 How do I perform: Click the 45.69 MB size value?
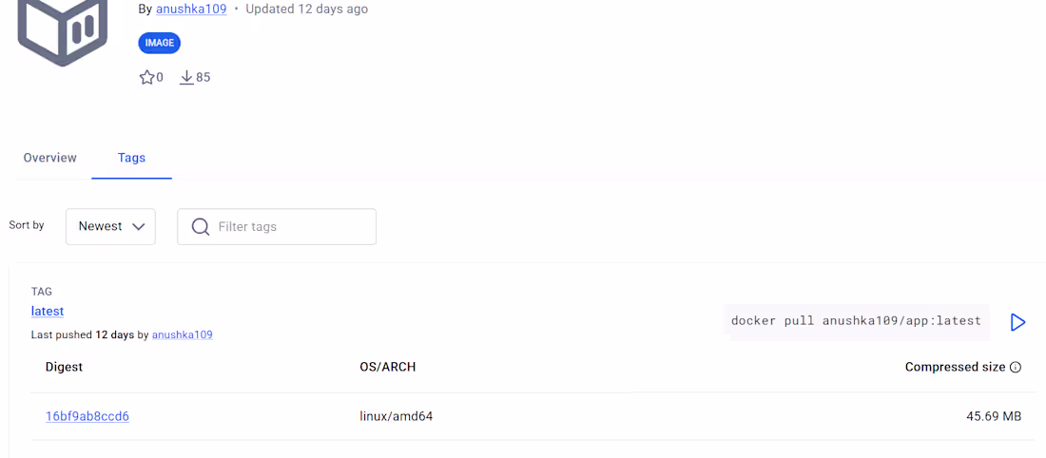(x=994, y=417)
